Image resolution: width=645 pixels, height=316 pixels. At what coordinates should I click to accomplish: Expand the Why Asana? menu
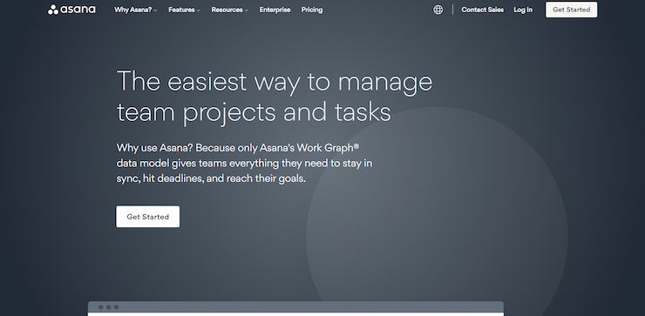click(x=135, y=10)
